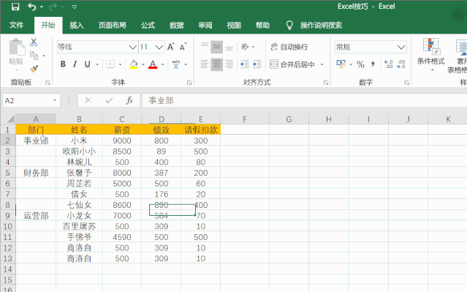The height and width of the screenshot is (292, 467).
Task: Click the 粘贴 paste button
Action: point(16,54)
